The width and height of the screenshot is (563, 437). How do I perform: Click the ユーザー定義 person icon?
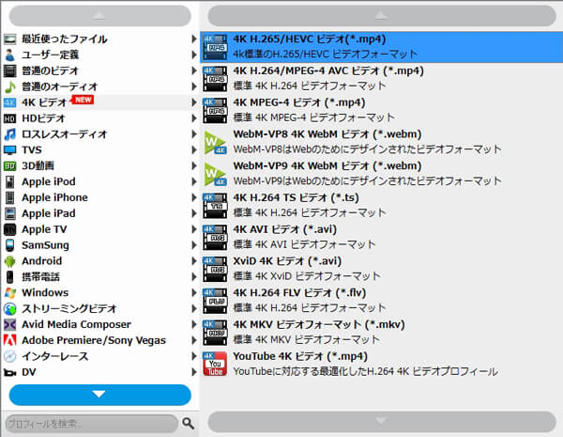[x=10, y=55]
